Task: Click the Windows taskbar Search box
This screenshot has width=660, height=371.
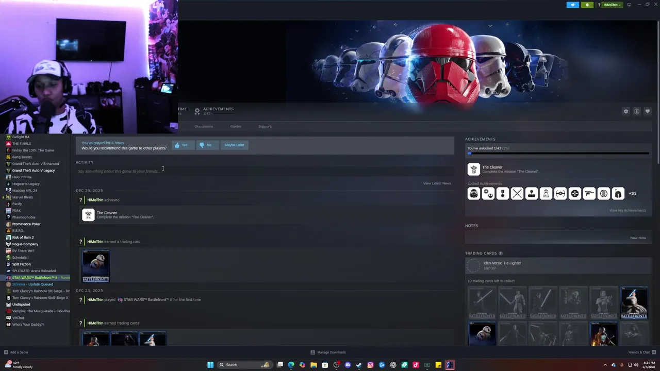Action: pos(244,365)
